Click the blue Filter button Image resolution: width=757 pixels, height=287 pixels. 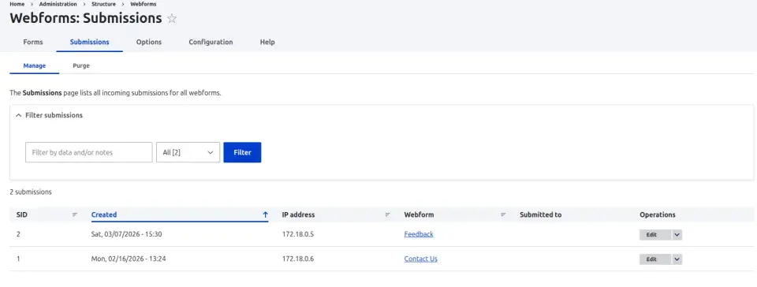(242, 152)
